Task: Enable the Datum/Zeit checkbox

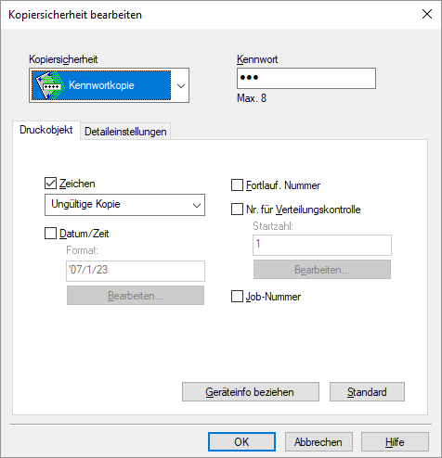Action: pos(50,234)
